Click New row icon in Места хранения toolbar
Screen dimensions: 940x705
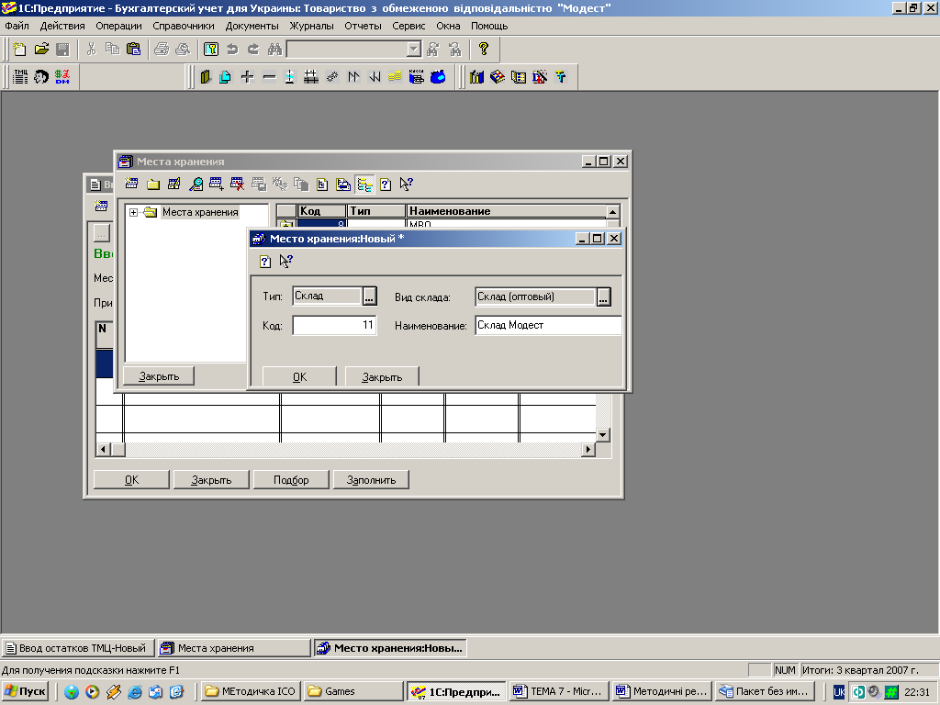(x=131, y=184)
